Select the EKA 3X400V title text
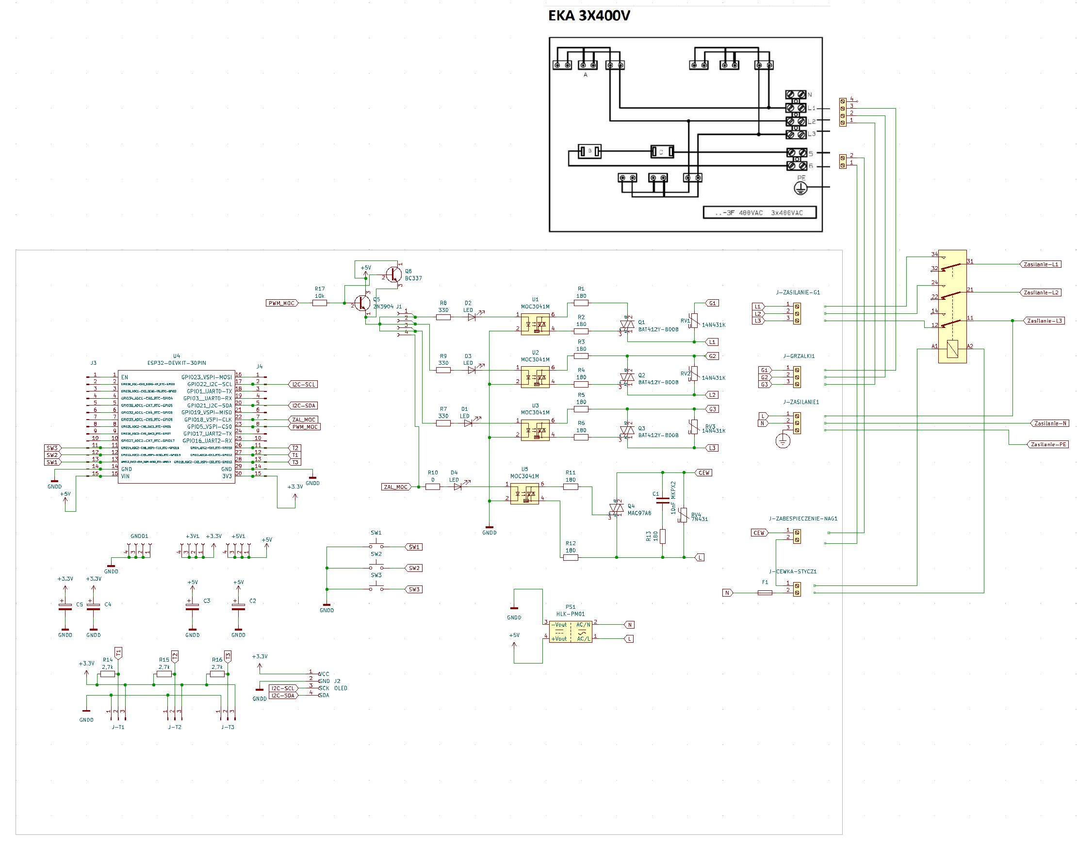Image resolution: width=1077 pixels, height=844 pixels. pos(588,16)
